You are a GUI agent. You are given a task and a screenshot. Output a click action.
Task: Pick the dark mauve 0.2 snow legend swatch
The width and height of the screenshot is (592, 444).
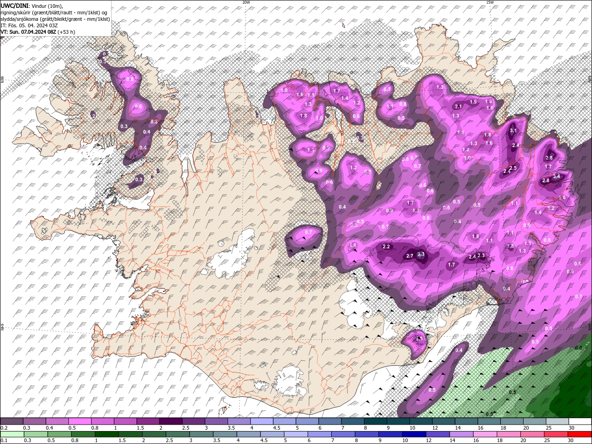12,421
